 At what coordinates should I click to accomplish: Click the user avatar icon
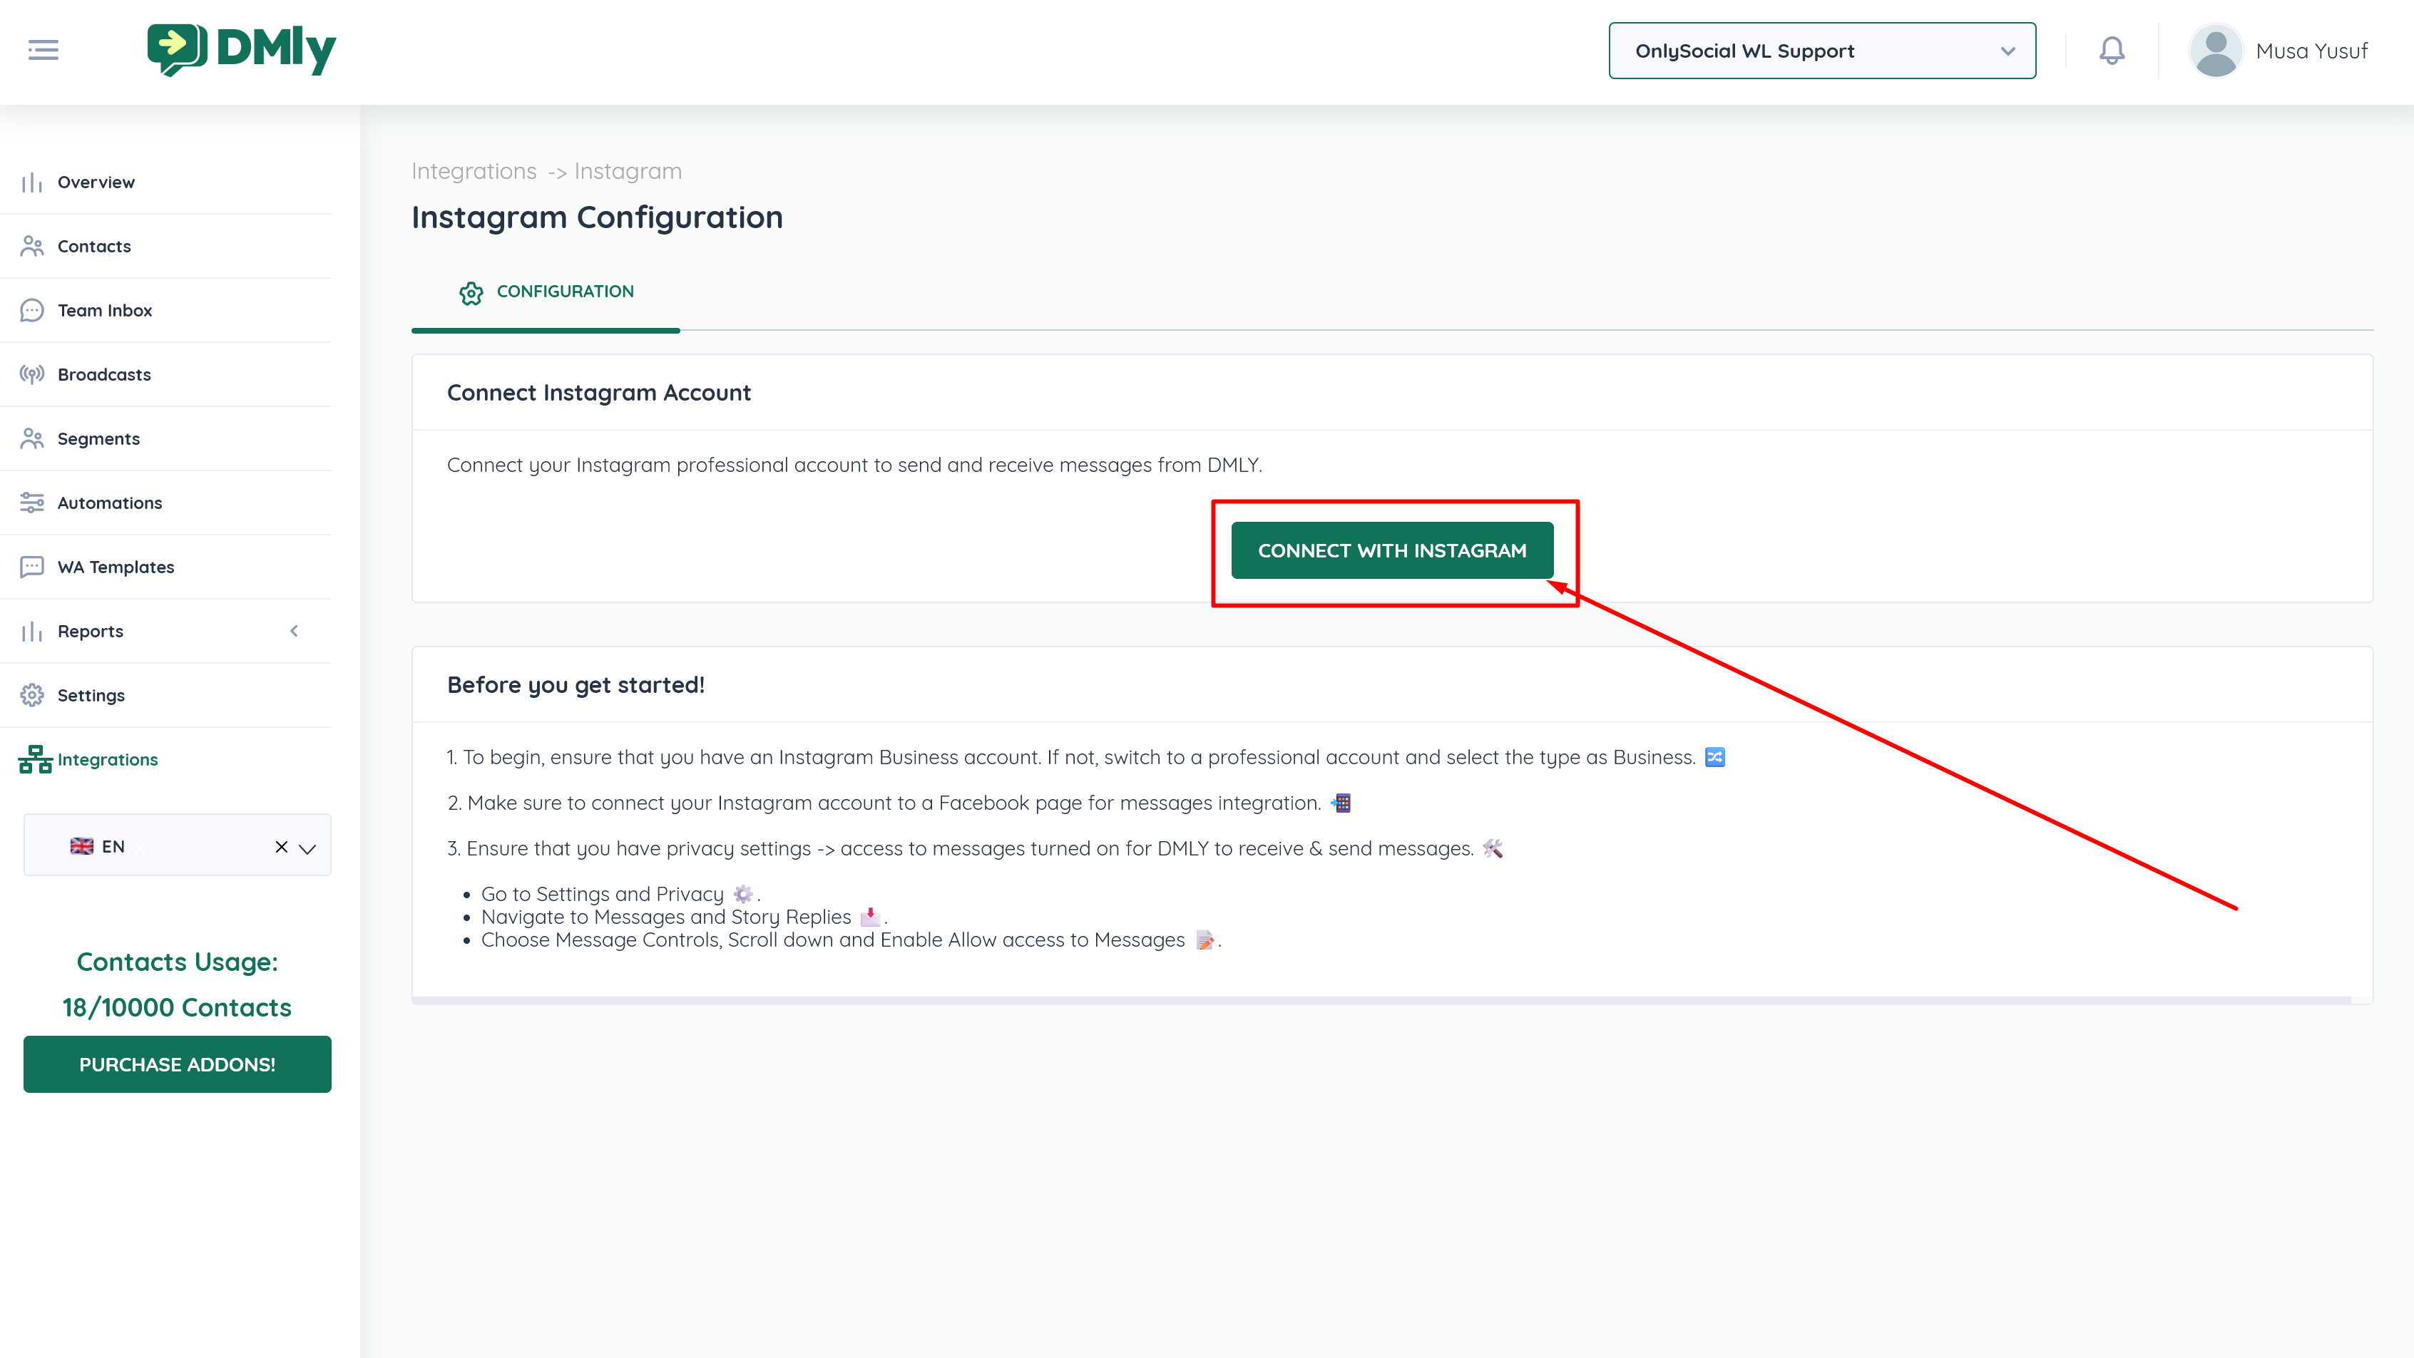2215,51
